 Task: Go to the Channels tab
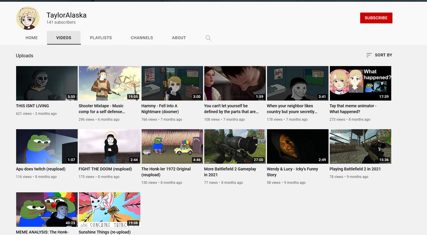coord(142,38)
